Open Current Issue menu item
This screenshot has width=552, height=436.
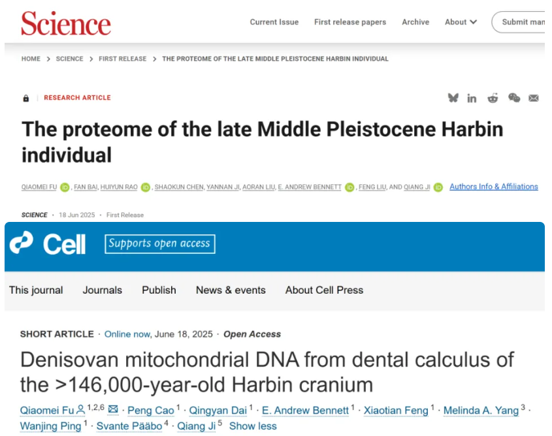(x=274, y=22)
